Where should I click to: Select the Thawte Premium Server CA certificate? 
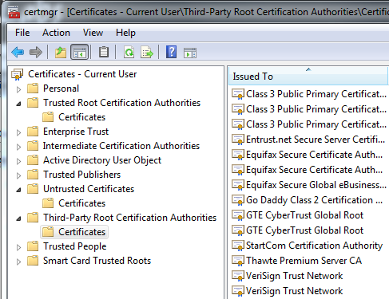[x=304, y=261]
